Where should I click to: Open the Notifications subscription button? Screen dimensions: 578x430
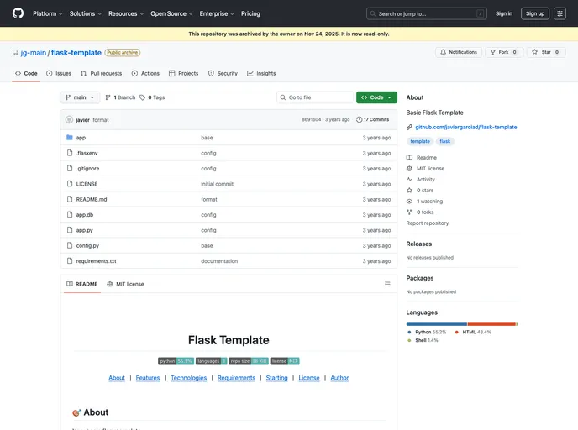(x=458, y=52)
